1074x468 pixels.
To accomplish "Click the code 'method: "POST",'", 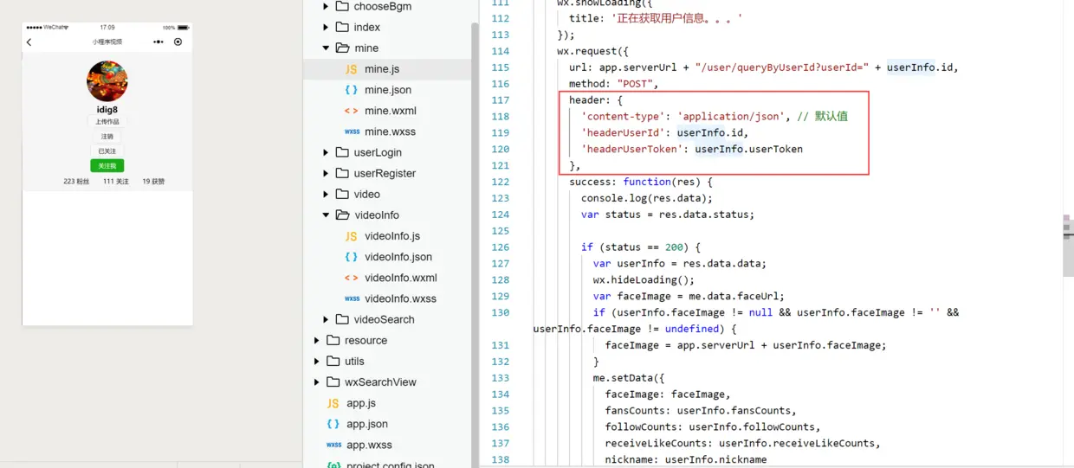I will tap(614, 84).
